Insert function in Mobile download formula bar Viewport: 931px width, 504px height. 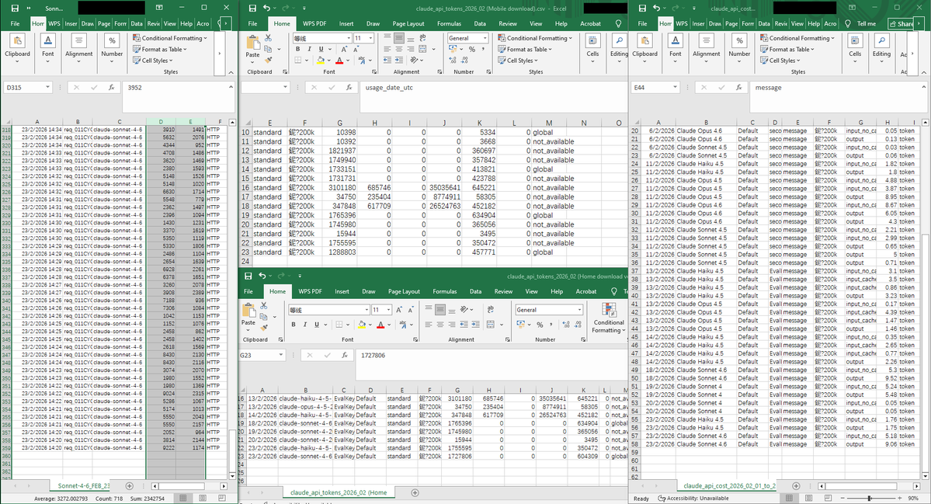pos(349,87)
